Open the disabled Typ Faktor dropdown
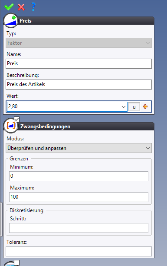The image size is (167, 266). (79, 43)
